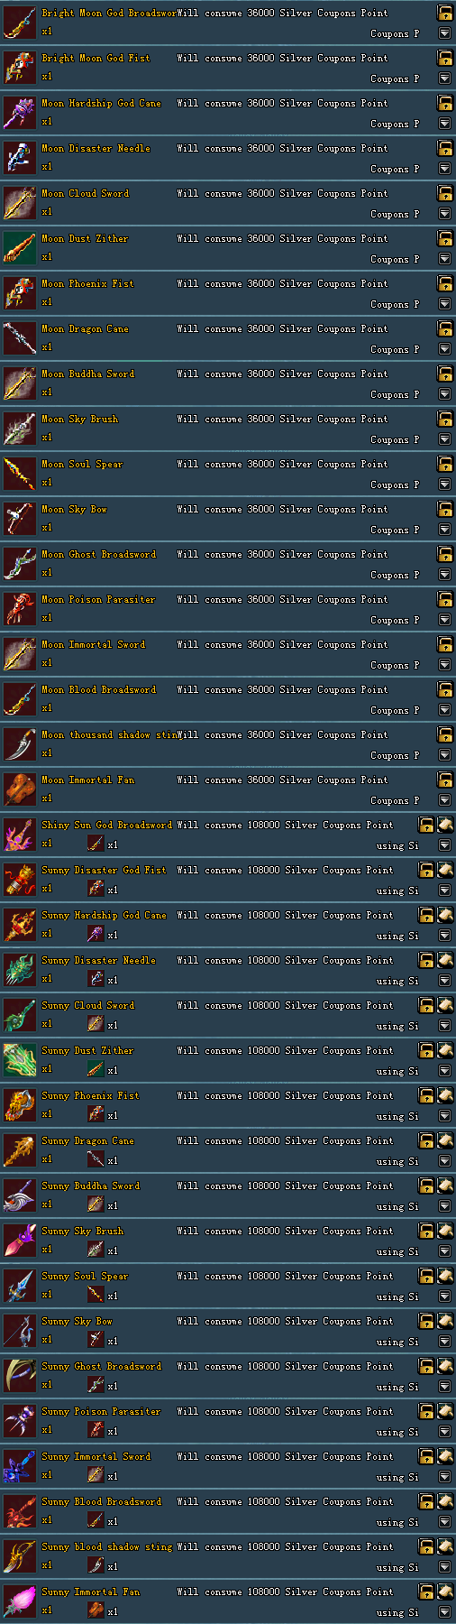Viewport: 456px width, 1624px height.
Task: Click the lock icon for Moon Dragon Cane
Action: tap(444, 328)
